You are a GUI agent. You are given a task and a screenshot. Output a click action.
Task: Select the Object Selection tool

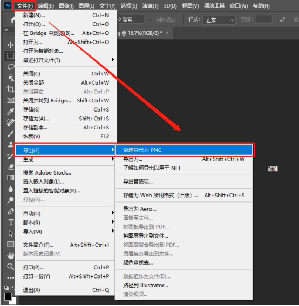click(x=10, y=78)
